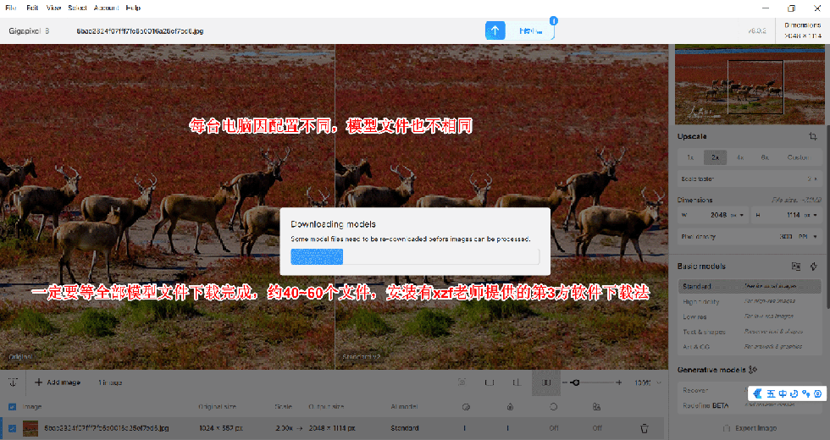This screenshot has width=830, height=440.
Task: Toggle the select-all images header checkbox
Action: click(12, 407)
